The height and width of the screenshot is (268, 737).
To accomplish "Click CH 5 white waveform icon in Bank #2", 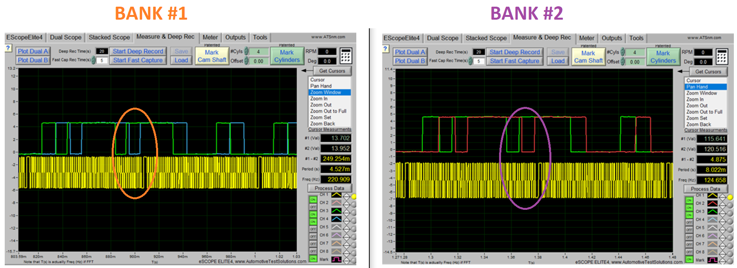I will [x=713, y=228].
